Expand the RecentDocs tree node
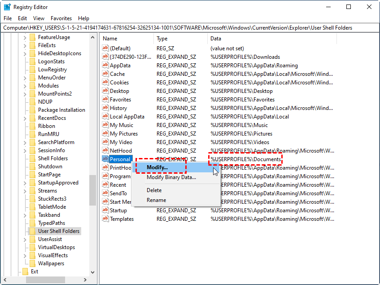Screen dimensions: 380x285 25,118
